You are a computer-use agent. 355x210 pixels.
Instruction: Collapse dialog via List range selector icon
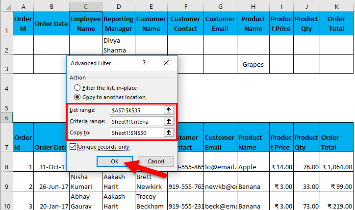(169, 110)
